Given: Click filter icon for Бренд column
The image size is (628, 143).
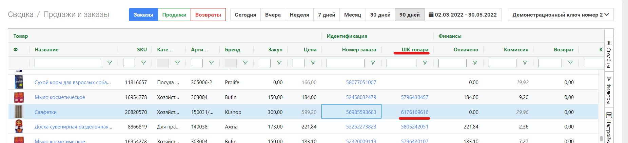Looking at the screenshot, I should click(x=245, y=63).
